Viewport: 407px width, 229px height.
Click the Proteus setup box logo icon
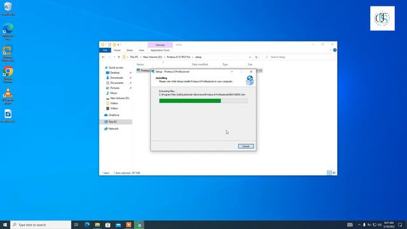point(250,81)
